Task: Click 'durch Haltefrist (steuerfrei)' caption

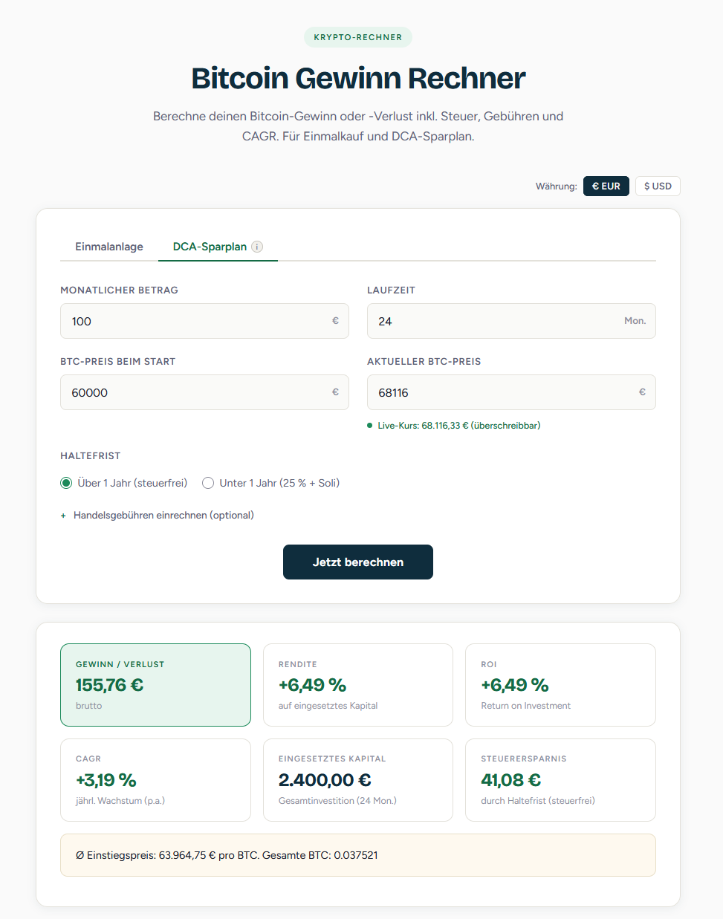Action: pos(538,801)
